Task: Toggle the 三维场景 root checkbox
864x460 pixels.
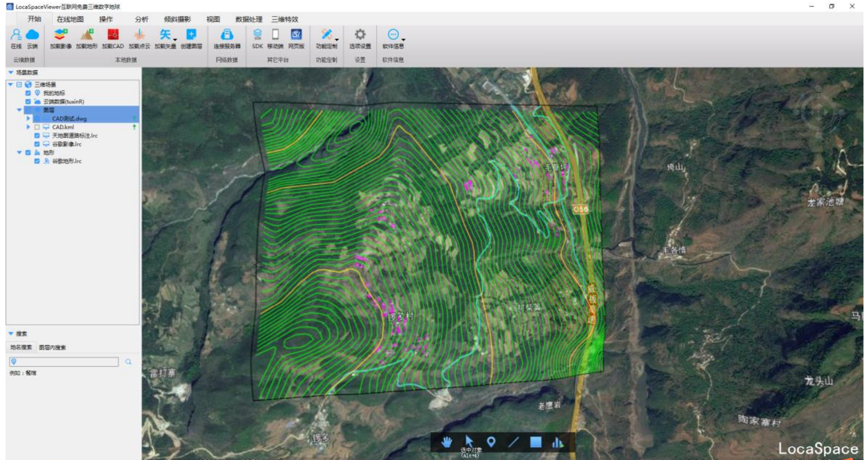Action: (x=19, y=84)
